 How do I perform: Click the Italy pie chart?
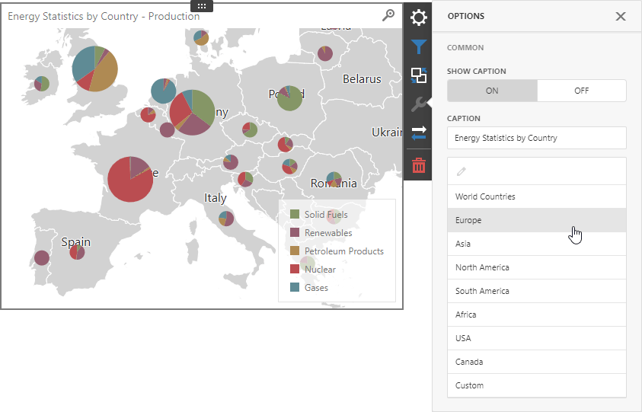pos(226,219)
